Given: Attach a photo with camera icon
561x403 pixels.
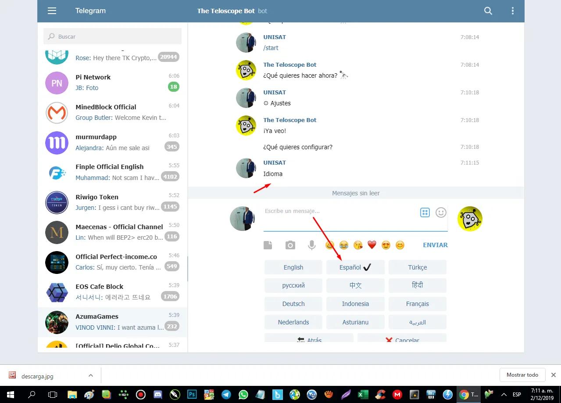Looking at the screenshot, I should [x=290, y=245].
